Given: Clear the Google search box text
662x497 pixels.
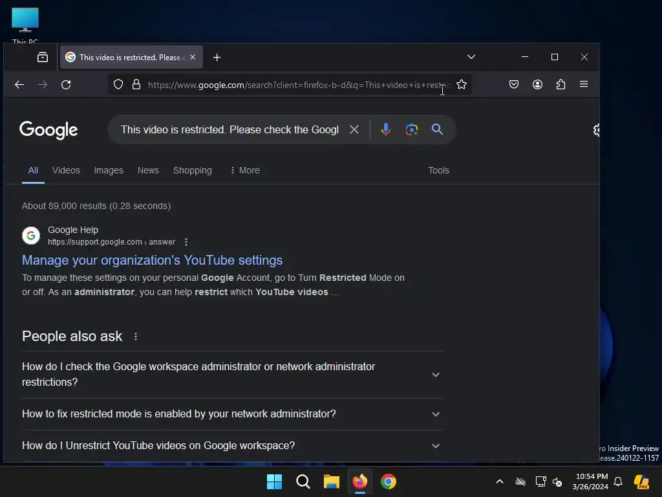Looking at the screenshot, I should pyautogui.click(x=354, y=129).
